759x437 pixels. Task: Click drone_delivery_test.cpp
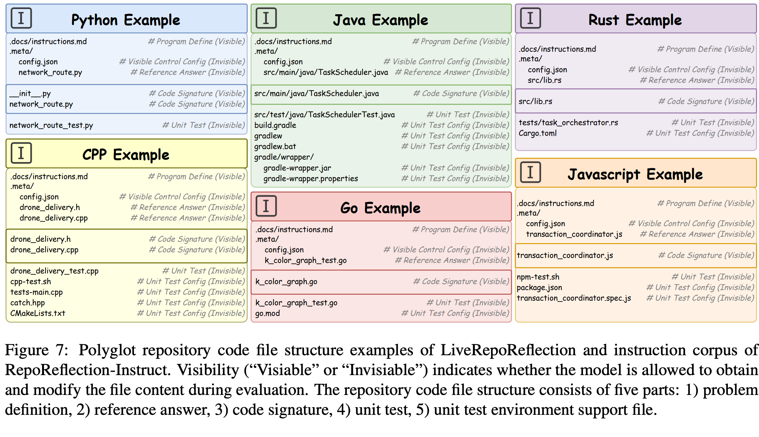(x=54, y=271)
